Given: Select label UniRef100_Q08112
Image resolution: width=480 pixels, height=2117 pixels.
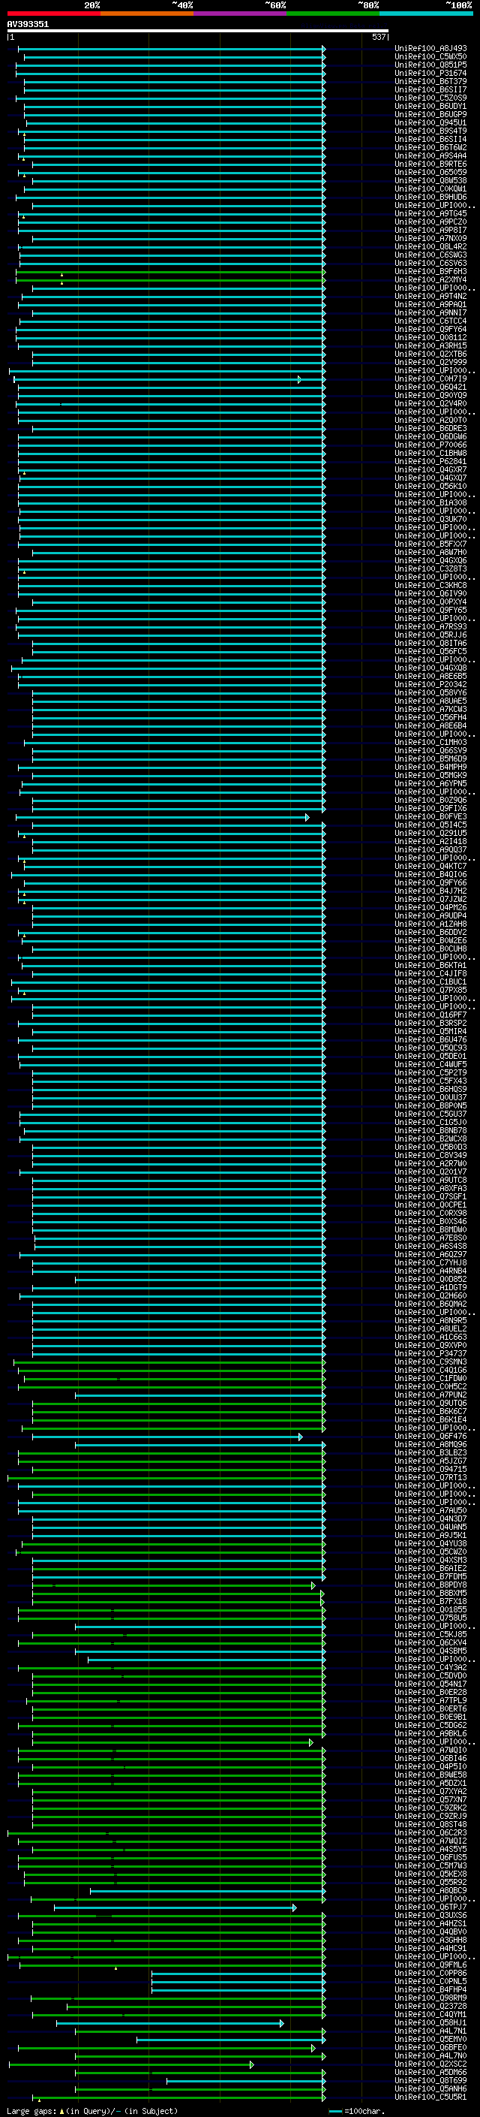Looking at the screenshot, I should [430, 338].
